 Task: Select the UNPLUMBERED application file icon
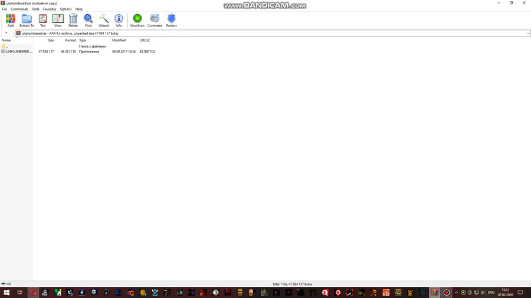[4, 52]
